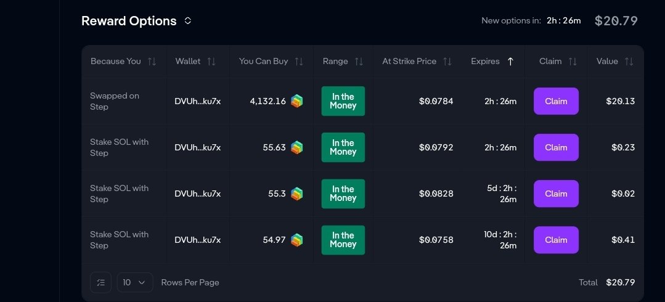Screen dimensions: 665x302
Task: Click the $0.23 value cell
Action: 623,147
